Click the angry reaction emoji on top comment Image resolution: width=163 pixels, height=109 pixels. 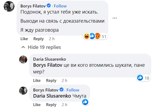(97, 36)
